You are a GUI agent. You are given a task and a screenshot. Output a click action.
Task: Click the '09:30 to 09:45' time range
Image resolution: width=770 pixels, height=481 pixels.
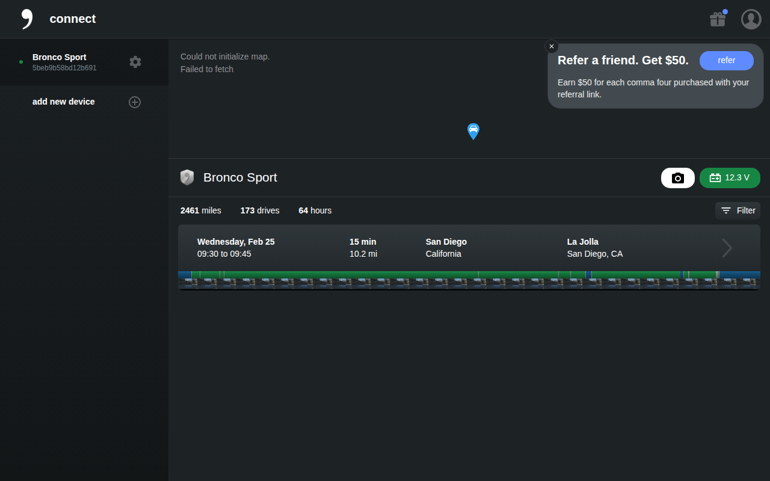(x=224, y=254)
